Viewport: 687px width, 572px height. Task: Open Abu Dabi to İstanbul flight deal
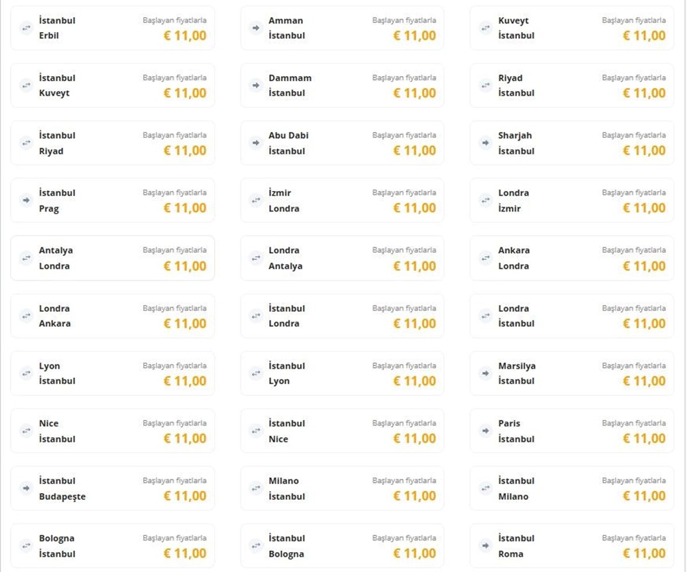tap(342, 143)
